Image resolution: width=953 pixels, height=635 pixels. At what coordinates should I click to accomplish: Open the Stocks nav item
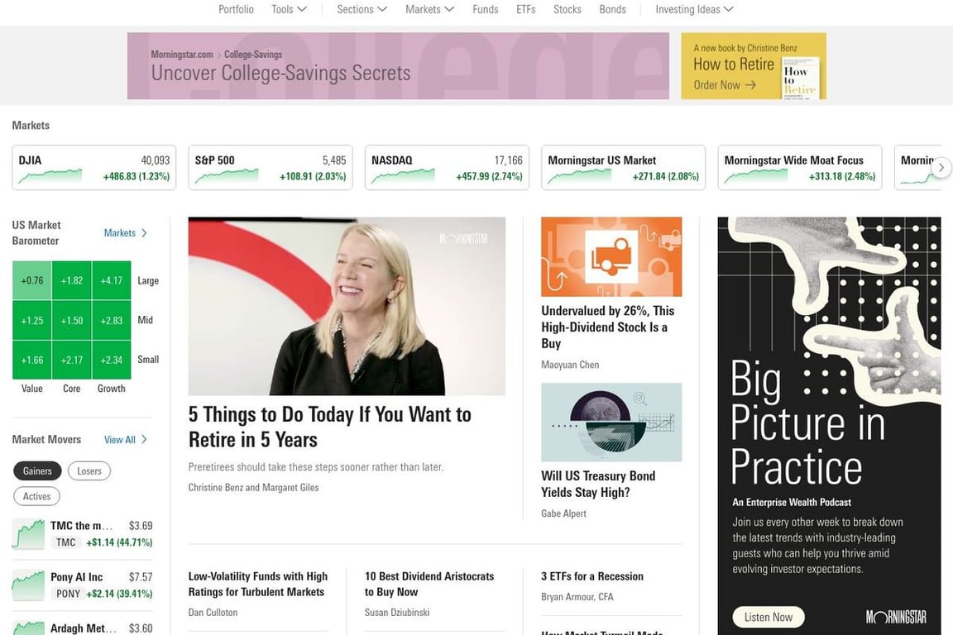tap(567, 9)
